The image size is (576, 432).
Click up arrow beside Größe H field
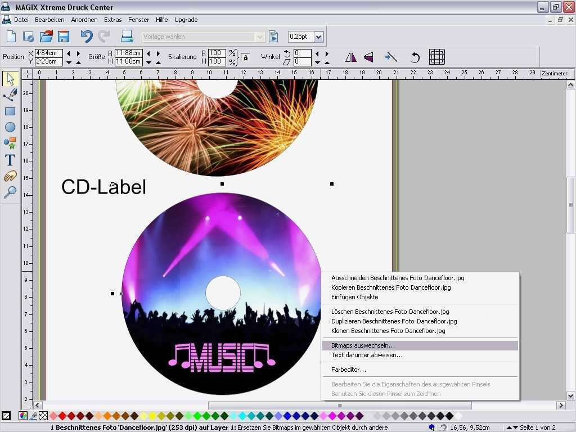click(158, 62)
